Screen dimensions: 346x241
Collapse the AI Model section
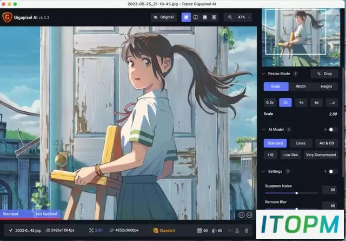pyautogui.click(x=264, y=130)
